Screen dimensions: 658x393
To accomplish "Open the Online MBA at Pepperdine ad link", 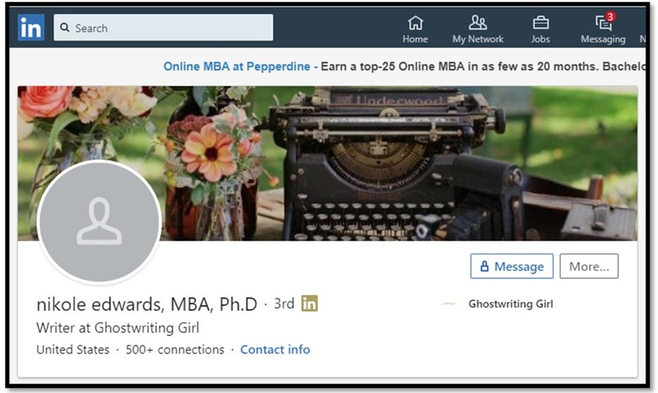I will tap(236, 66).
